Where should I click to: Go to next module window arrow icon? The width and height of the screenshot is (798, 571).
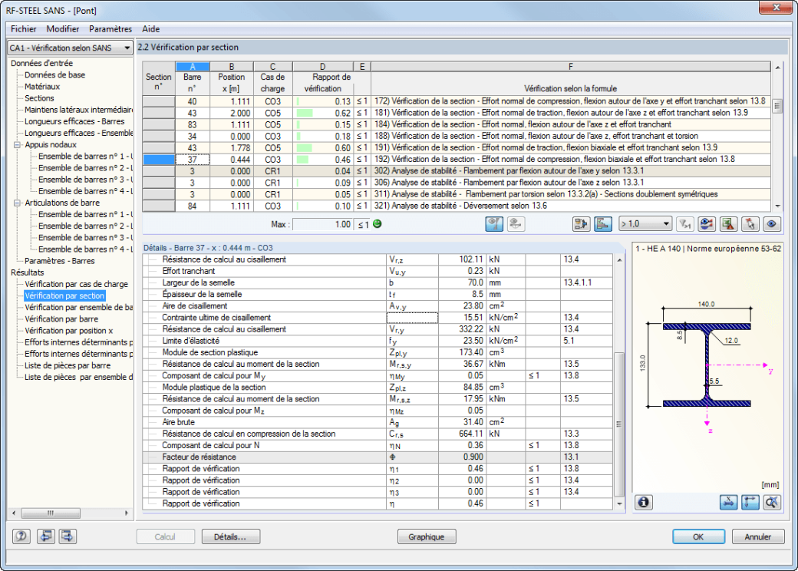pos(68,536)
